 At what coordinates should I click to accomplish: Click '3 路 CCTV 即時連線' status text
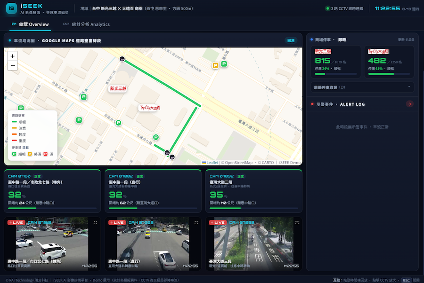(x=347, y=8)
